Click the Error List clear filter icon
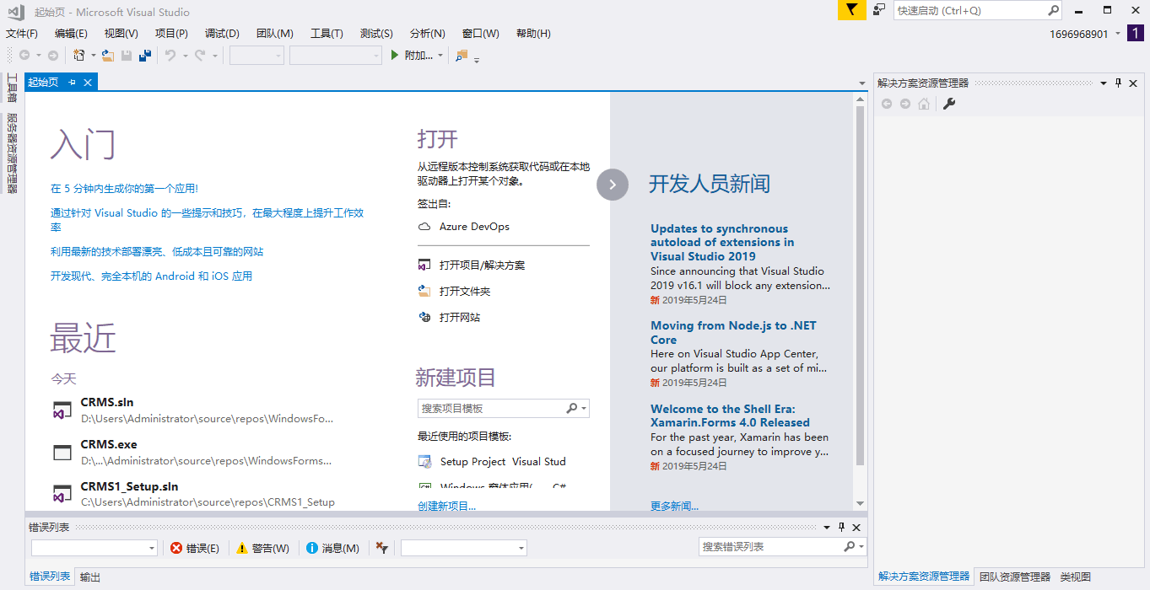The width and height of the screenshot is (1150, 590). [382, 548]
